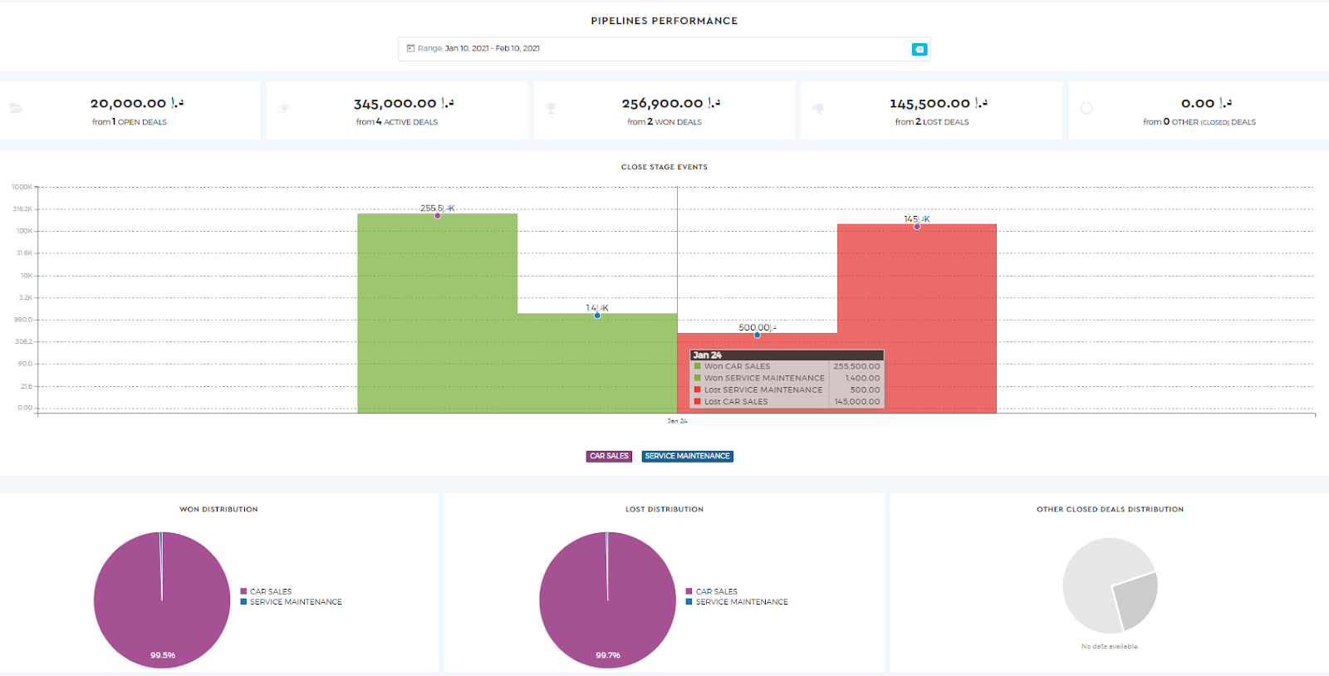Click the 'from 4 ACTIVE DEALS' label
The height and width of the screenshot is (676, 1329).
click(397, 122)
